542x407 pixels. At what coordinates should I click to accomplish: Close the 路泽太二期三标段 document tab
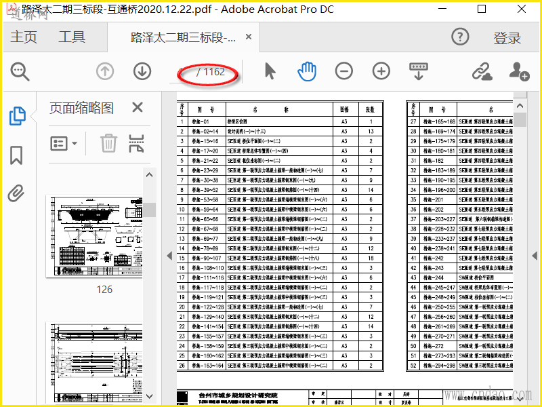[x=248, y=37]
